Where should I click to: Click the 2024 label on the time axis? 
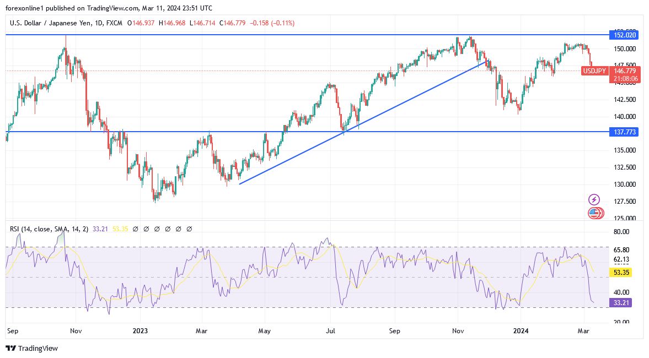click(522, 332)
